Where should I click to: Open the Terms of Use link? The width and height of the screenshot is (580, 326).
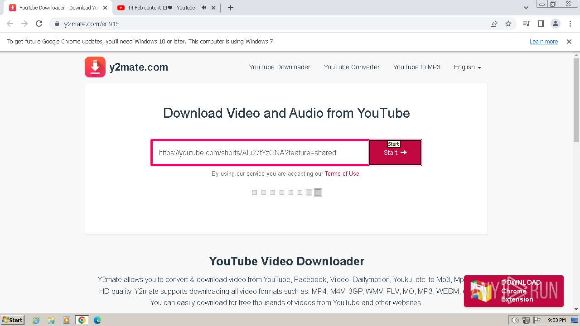pos(342,173)
